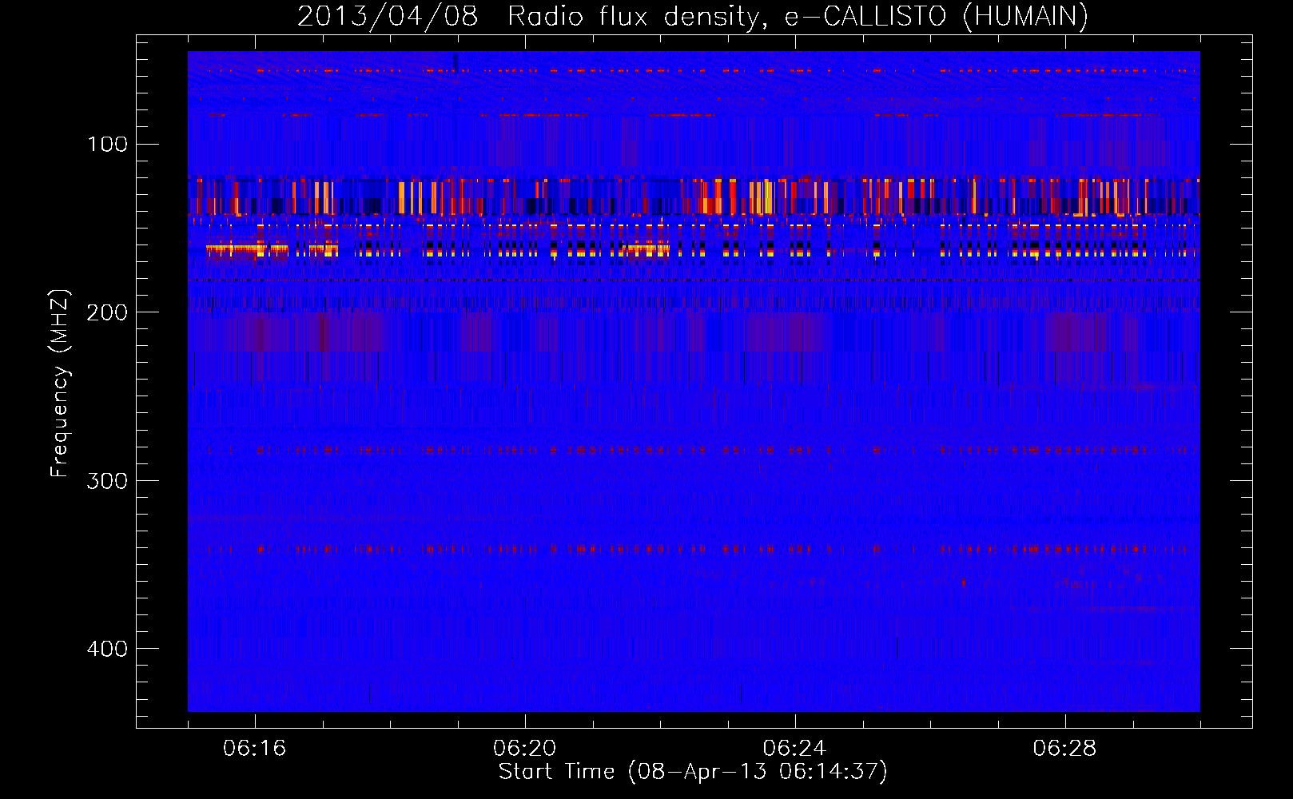Click the 'Start Time (08-Apr-13 06:14:37)' x-axis label
The width and height of the screenshot is (1293, 799).
tap(693, 772)
